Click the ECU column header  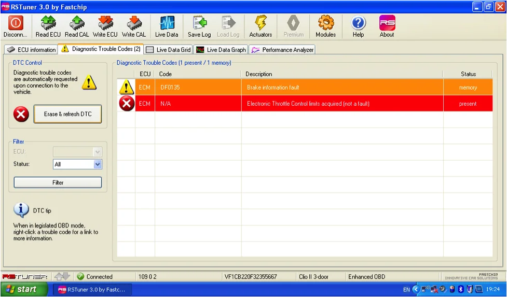145,74
